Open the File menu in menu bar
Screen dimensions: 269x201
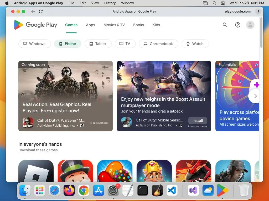pyautogui.click(x=71, y=3)
